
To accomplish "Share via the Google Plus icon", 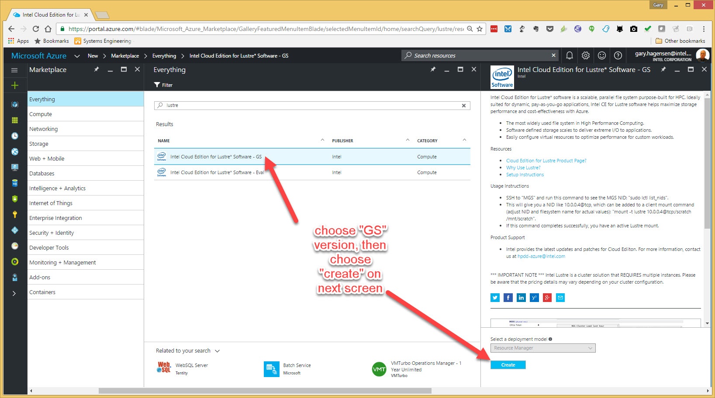I will tap(547, 298).
